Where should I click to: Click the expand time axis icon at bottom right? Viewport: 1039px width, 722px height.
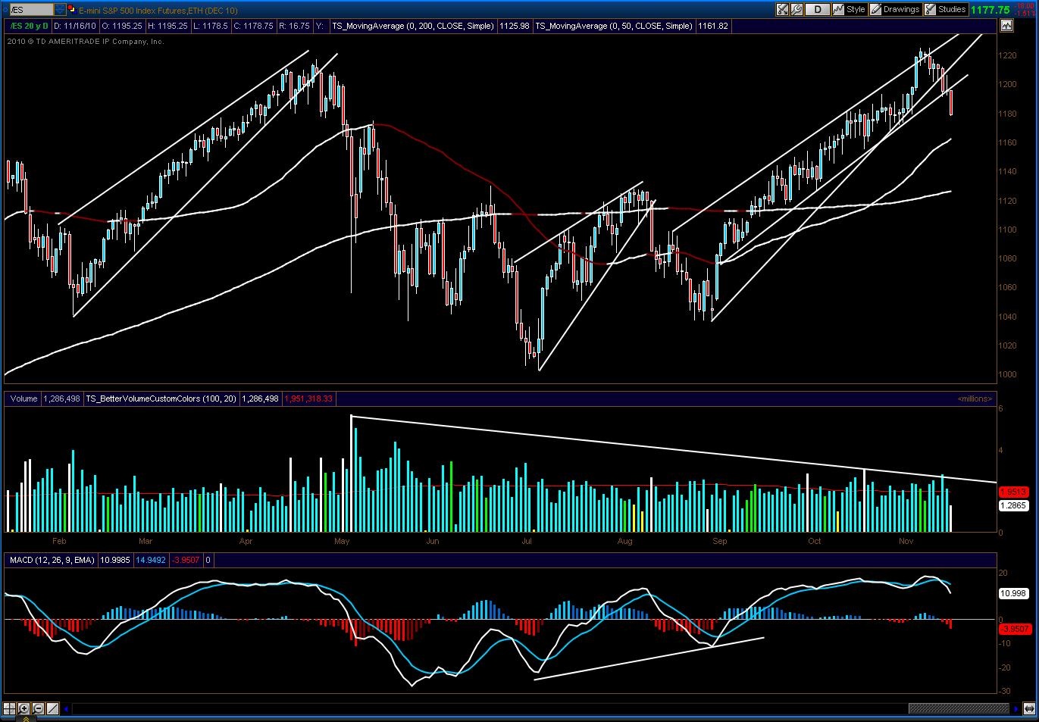(x=1028, y=709)
